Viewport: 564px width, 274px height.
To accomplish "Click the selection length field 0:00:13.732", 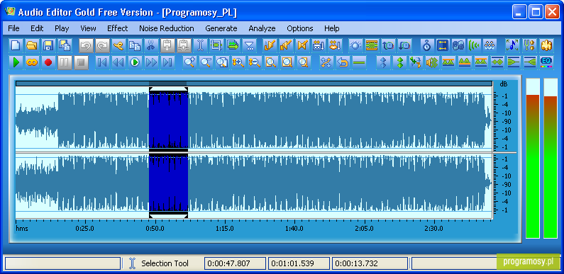I will point(370,263).
